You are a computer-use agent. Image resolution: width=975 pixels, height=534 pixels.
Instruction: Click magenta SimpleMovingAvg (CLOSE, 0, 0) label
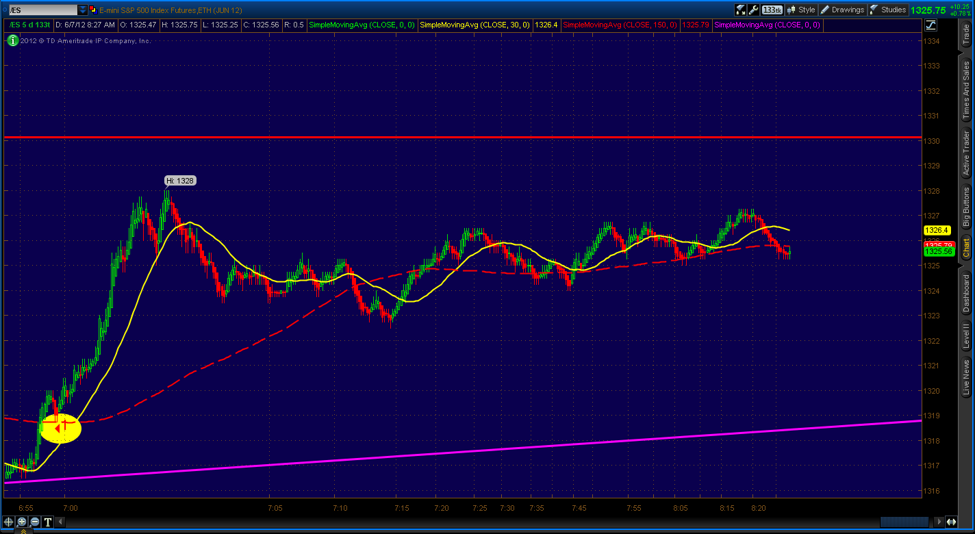767,25
